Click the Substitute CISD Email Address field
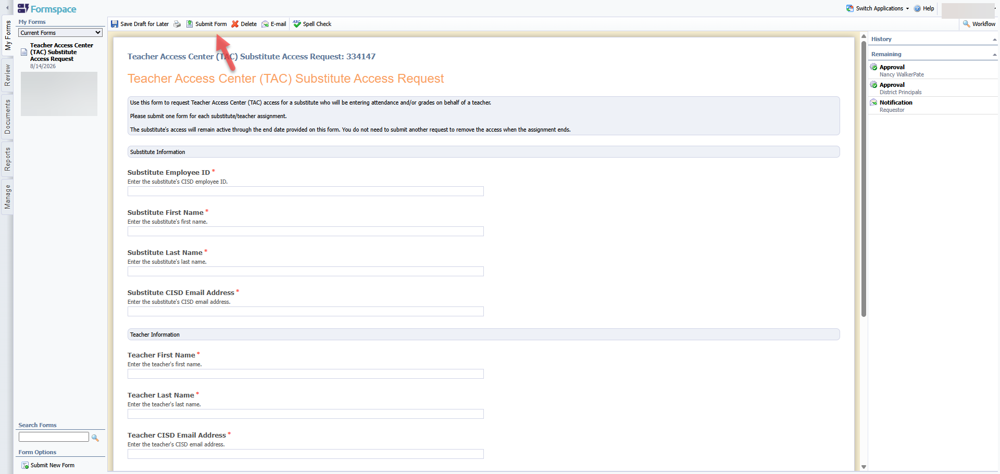 coord(306,312)
